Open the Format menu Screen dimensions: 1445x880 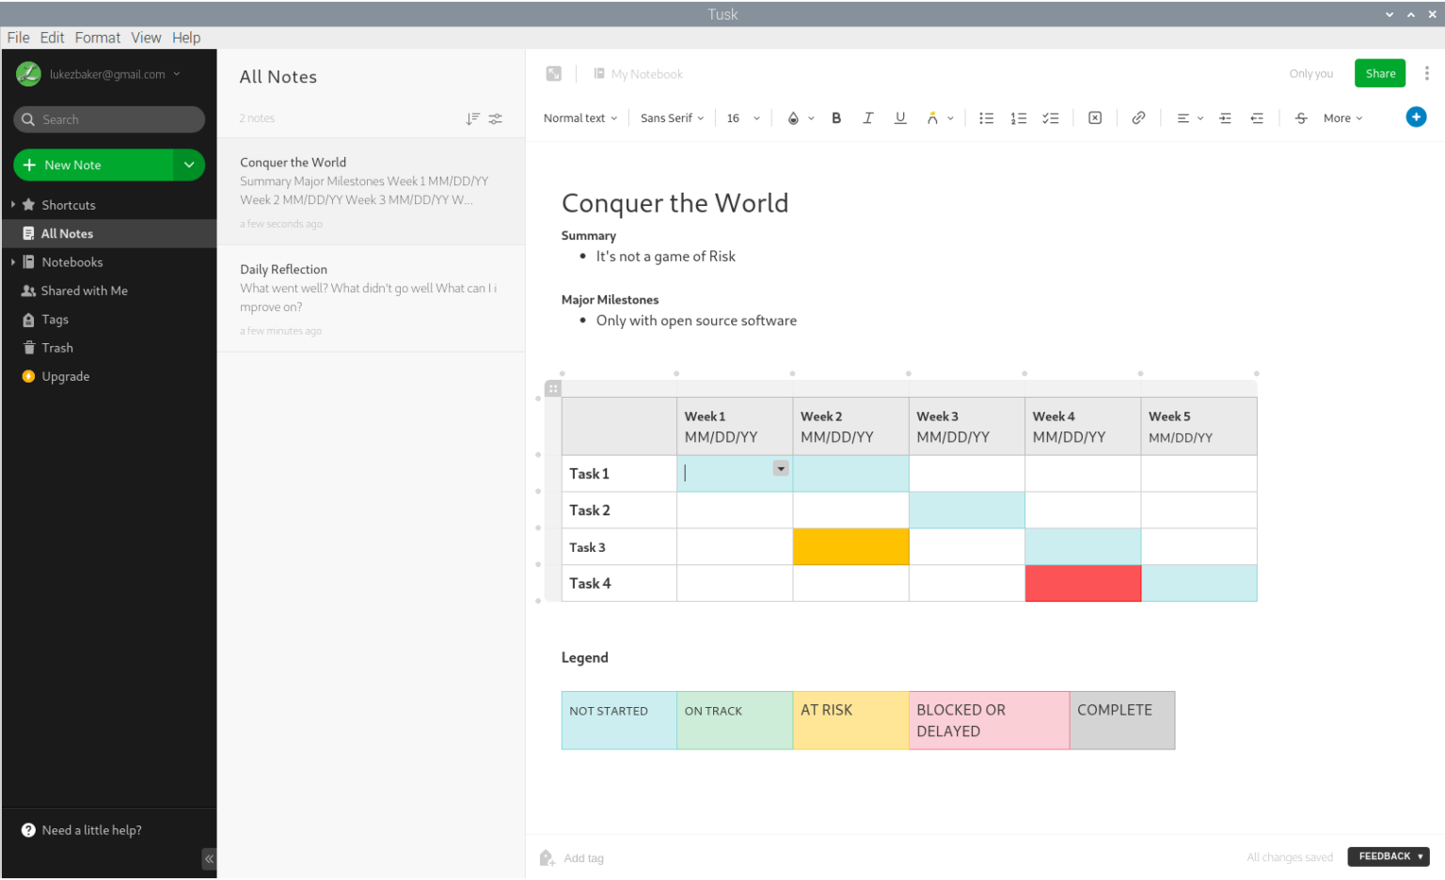pyautogui.click(x=98, y=38)
